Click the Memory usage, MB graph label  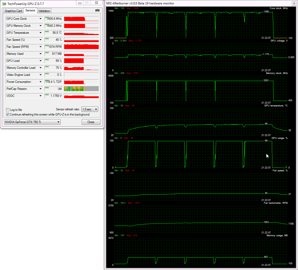click(277, 235)
